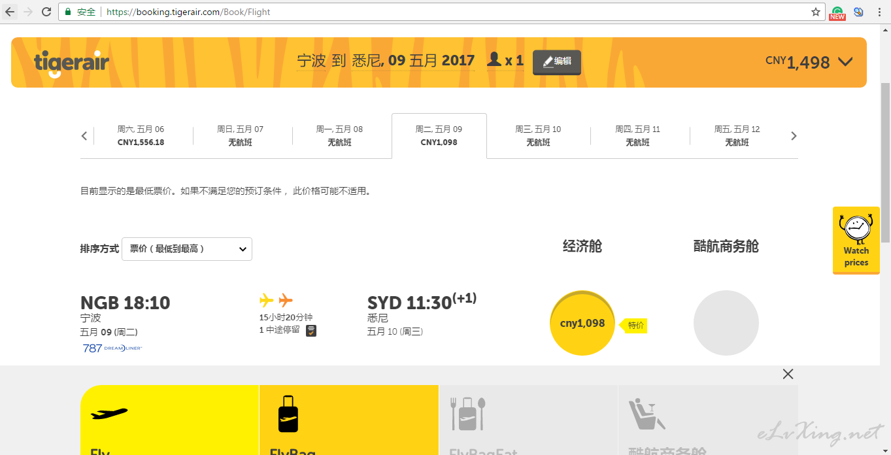The height and width of the screenshot is (455, 891).
Task: Click the browser forward arrow
Action: click(x=28, y=12)
